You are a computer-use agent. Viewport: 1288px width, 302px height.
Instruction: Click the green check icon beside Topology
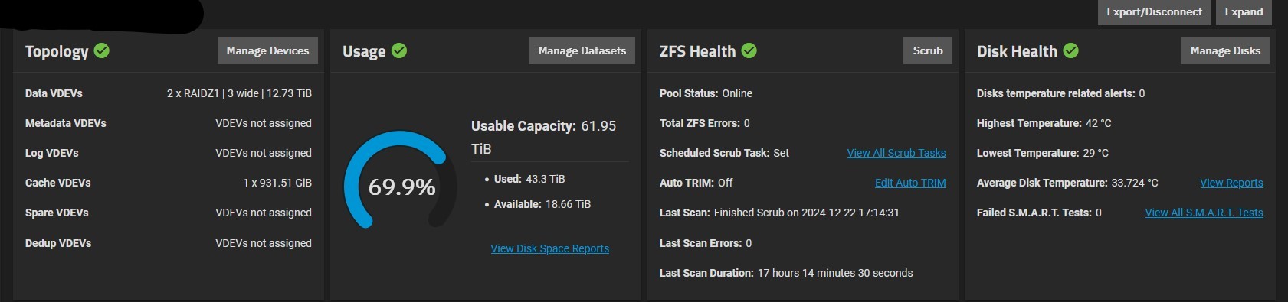(102, 50)
